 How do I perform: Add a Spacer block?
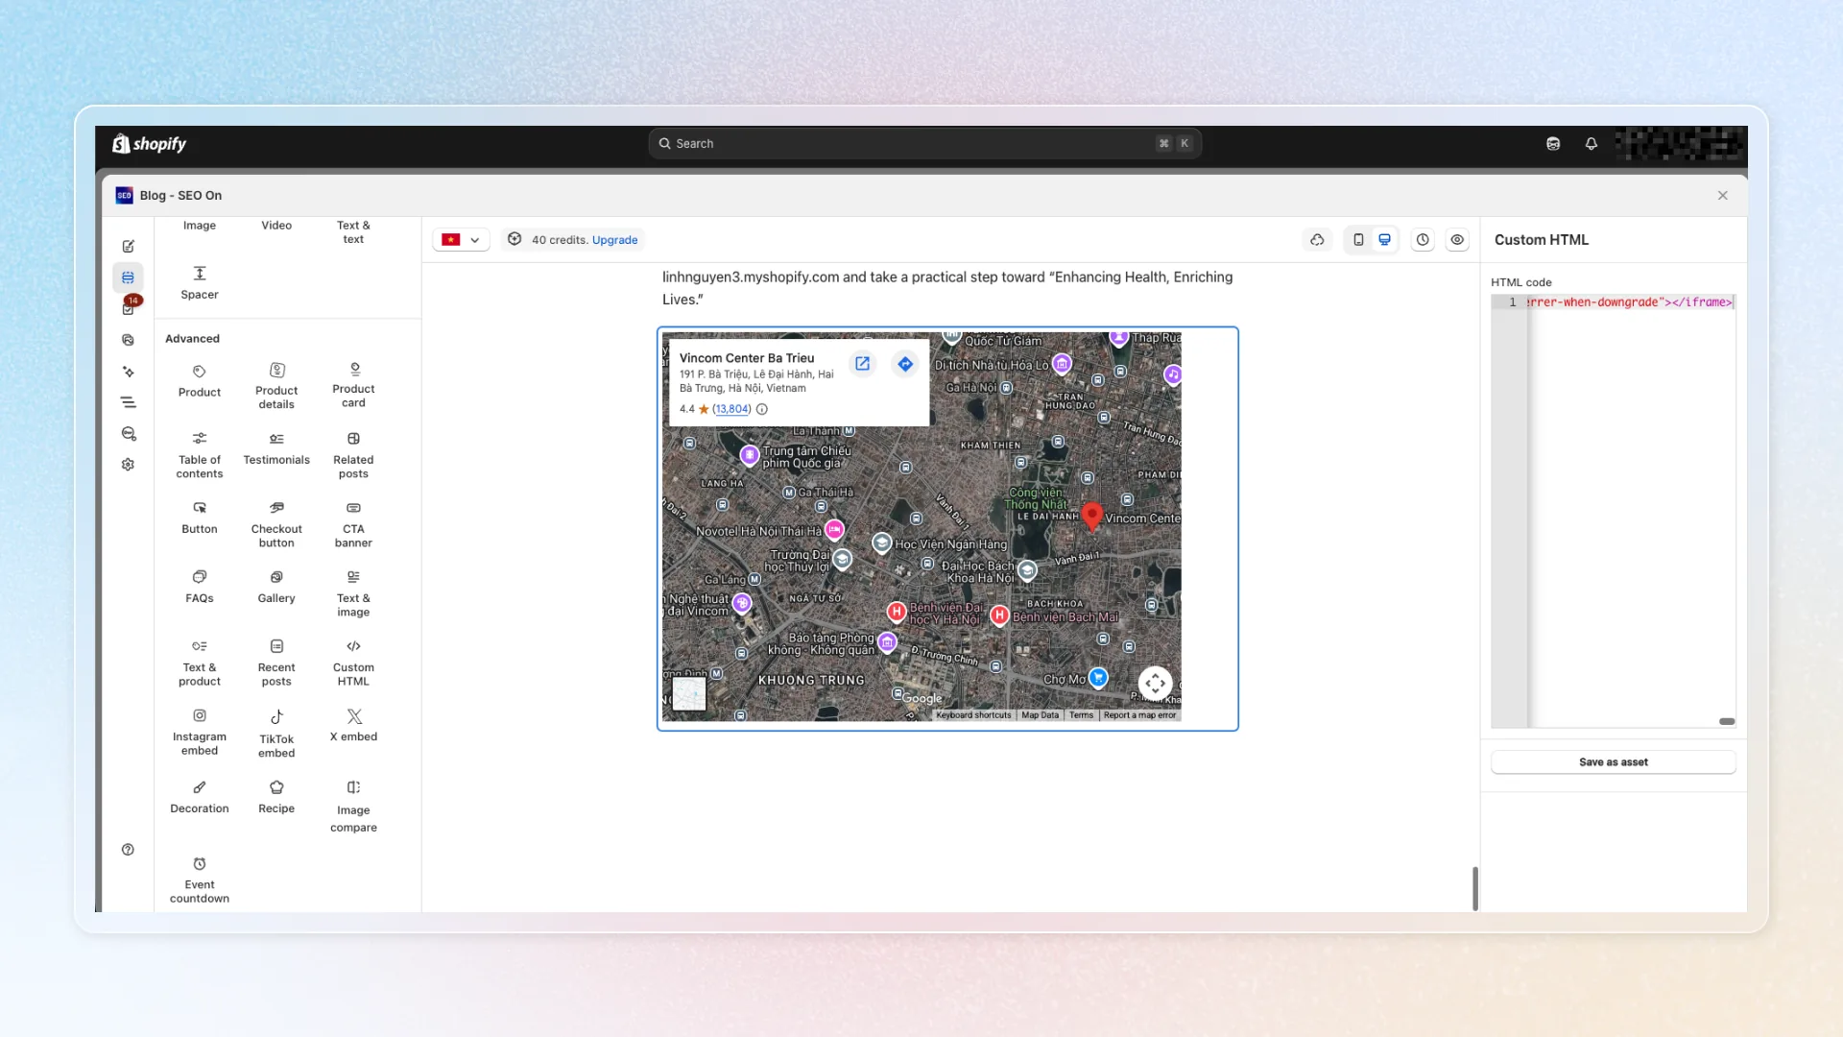[200, 283]
